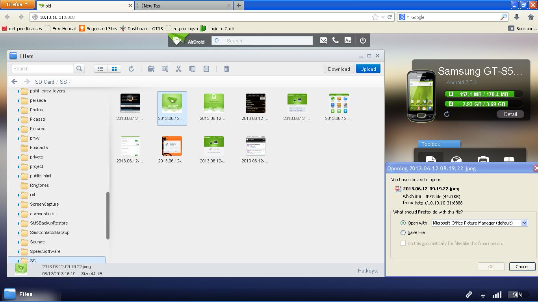Click the Detail button for Samsung device
Viewport: 538px width, 302px height.
[510, 114]
